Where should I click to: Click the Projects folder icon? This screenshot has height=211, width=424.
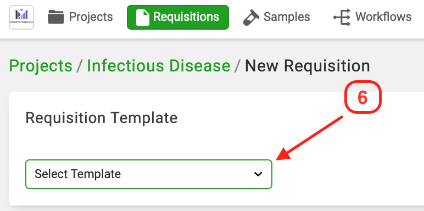pos(56,17)
